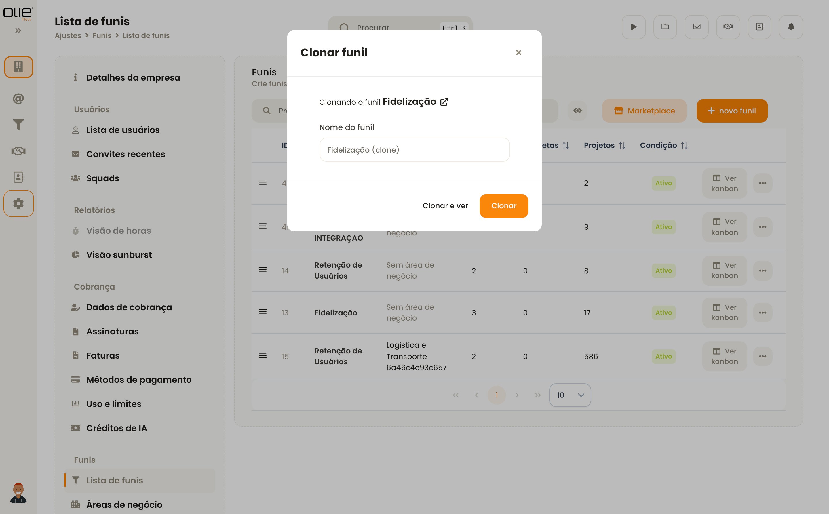Open the funnel icon in left rail
The height and width of the screenshot is (514, 829).
click(x=18, y=125)
